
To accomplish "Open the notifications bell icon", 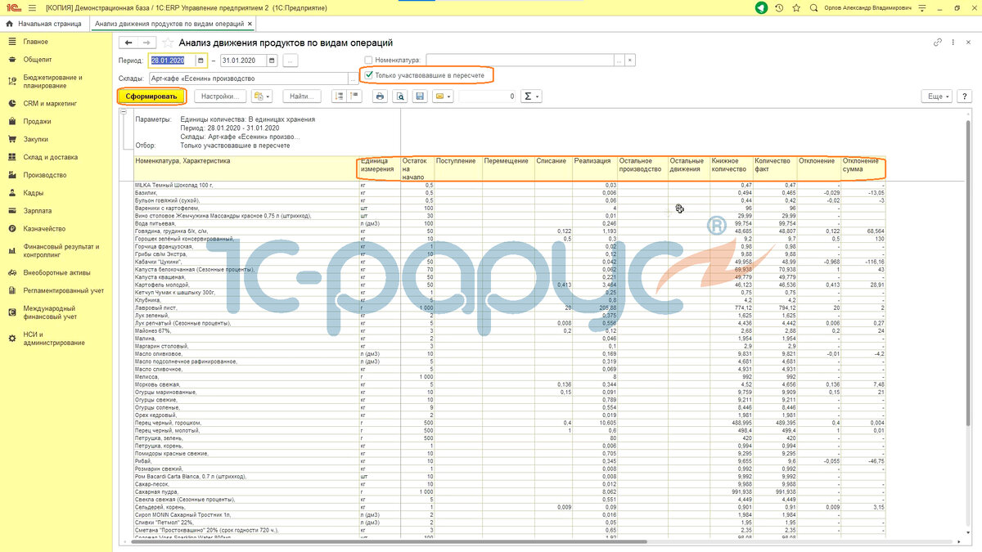I will point(762,7).
